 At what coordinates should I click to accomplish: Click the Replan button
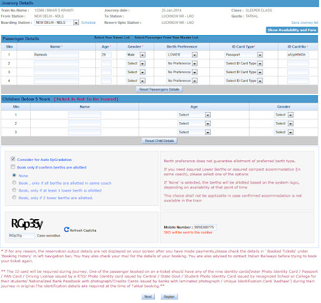pos(169,297)
